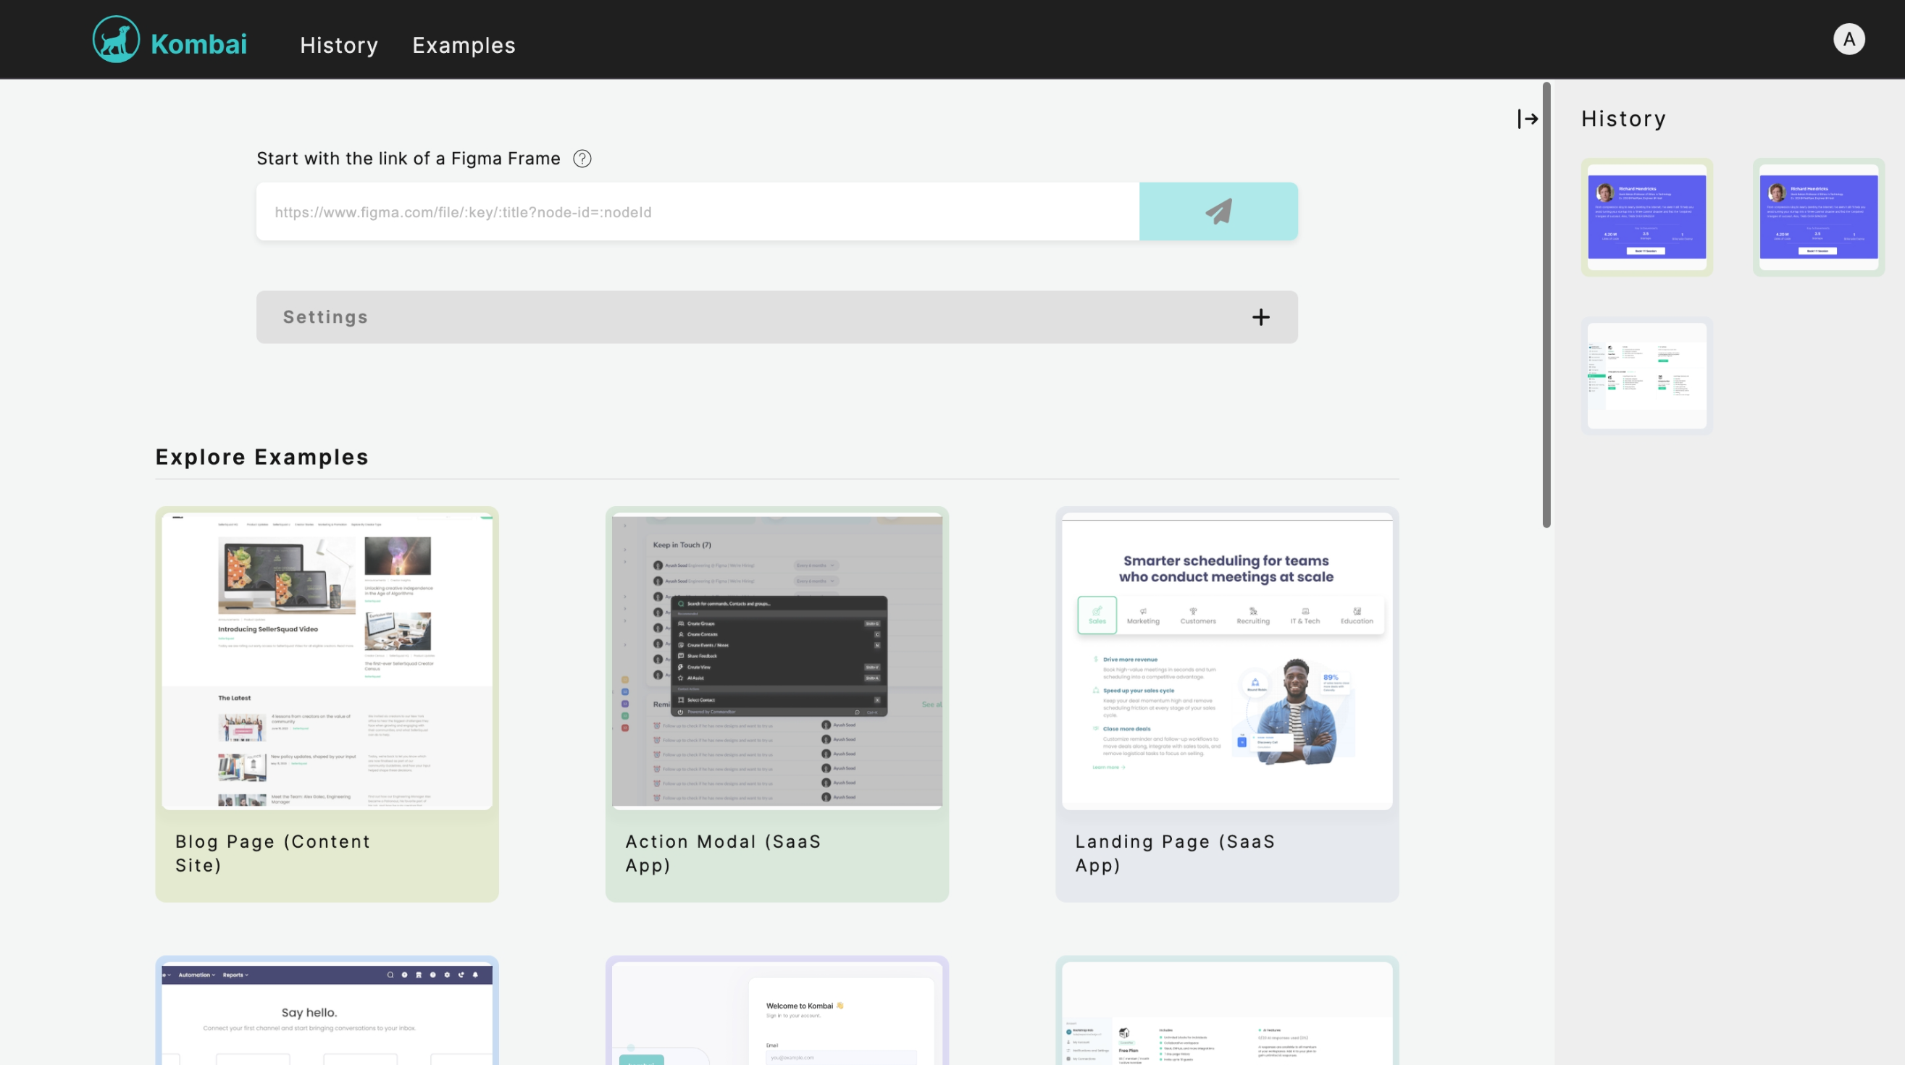Click the History panel heading

tap(1623, 119)
